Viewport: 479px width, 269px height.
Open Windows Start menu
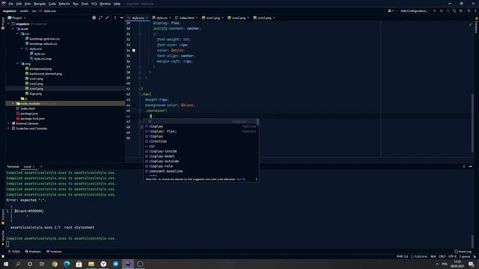[x=6, y=264]
